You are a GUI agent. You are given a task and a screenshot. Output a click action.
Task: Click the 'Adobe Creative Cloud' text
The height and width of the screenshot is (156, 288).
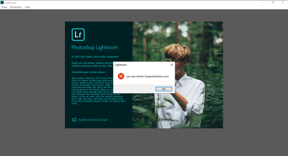93,120
